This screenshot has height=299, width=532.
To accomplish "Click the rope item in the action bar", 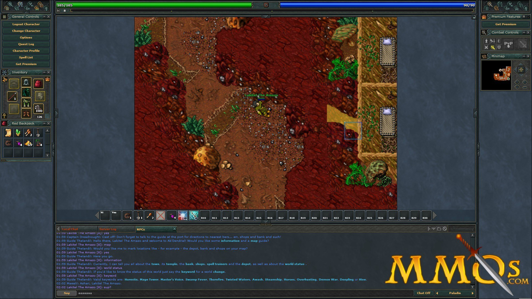I will 127,215.
